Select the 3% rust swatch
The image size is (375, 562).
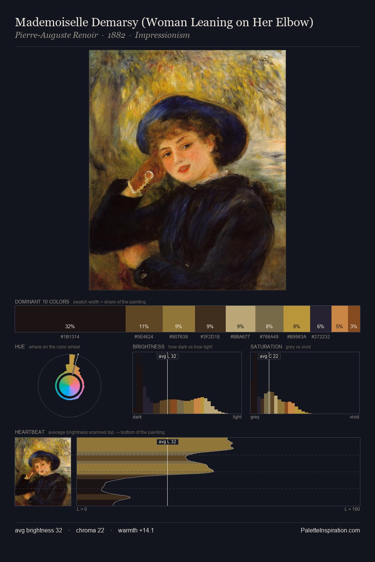click(354, 319)
